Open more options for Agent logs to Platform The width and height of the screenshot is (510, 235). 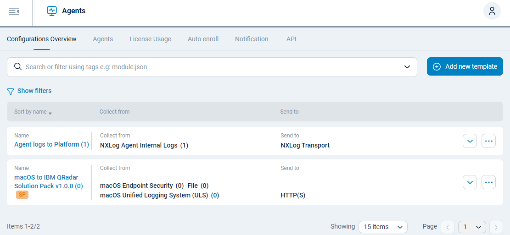click(488, 141)
